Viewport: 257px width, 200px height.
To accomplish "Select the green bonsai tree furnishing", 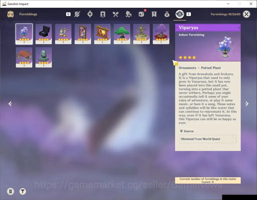I will [x=122, y=34].
